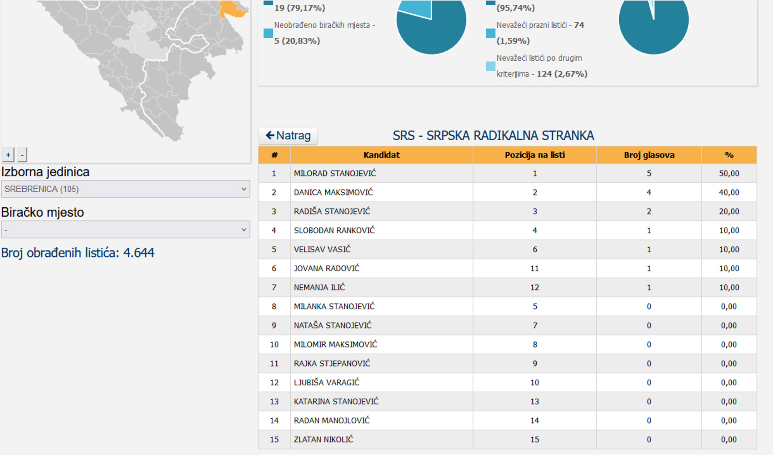
Task: Go back using the Natrag button
Action: [x=288, y=136]
